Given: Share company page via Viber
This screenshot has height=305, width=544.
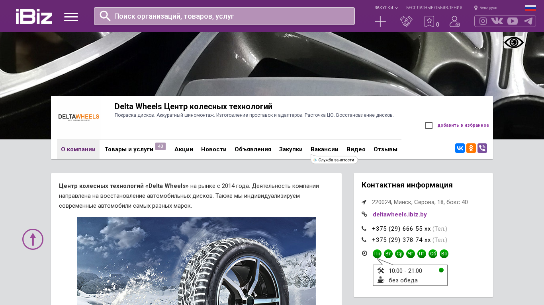Looking at the screenshot, I should click(x=482, y=148).
